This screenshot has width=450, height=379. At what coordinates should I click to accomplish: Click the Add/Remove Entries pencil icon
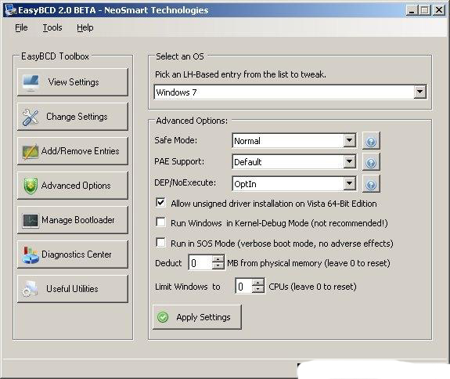click(x=31, y=152)
